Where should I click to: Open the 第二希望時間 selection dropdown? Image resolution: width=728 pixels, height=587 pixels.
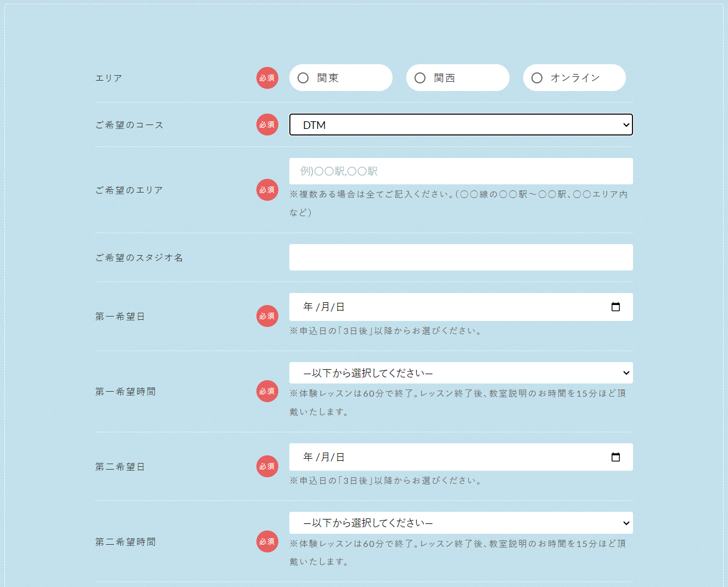[x=461, y=523]
